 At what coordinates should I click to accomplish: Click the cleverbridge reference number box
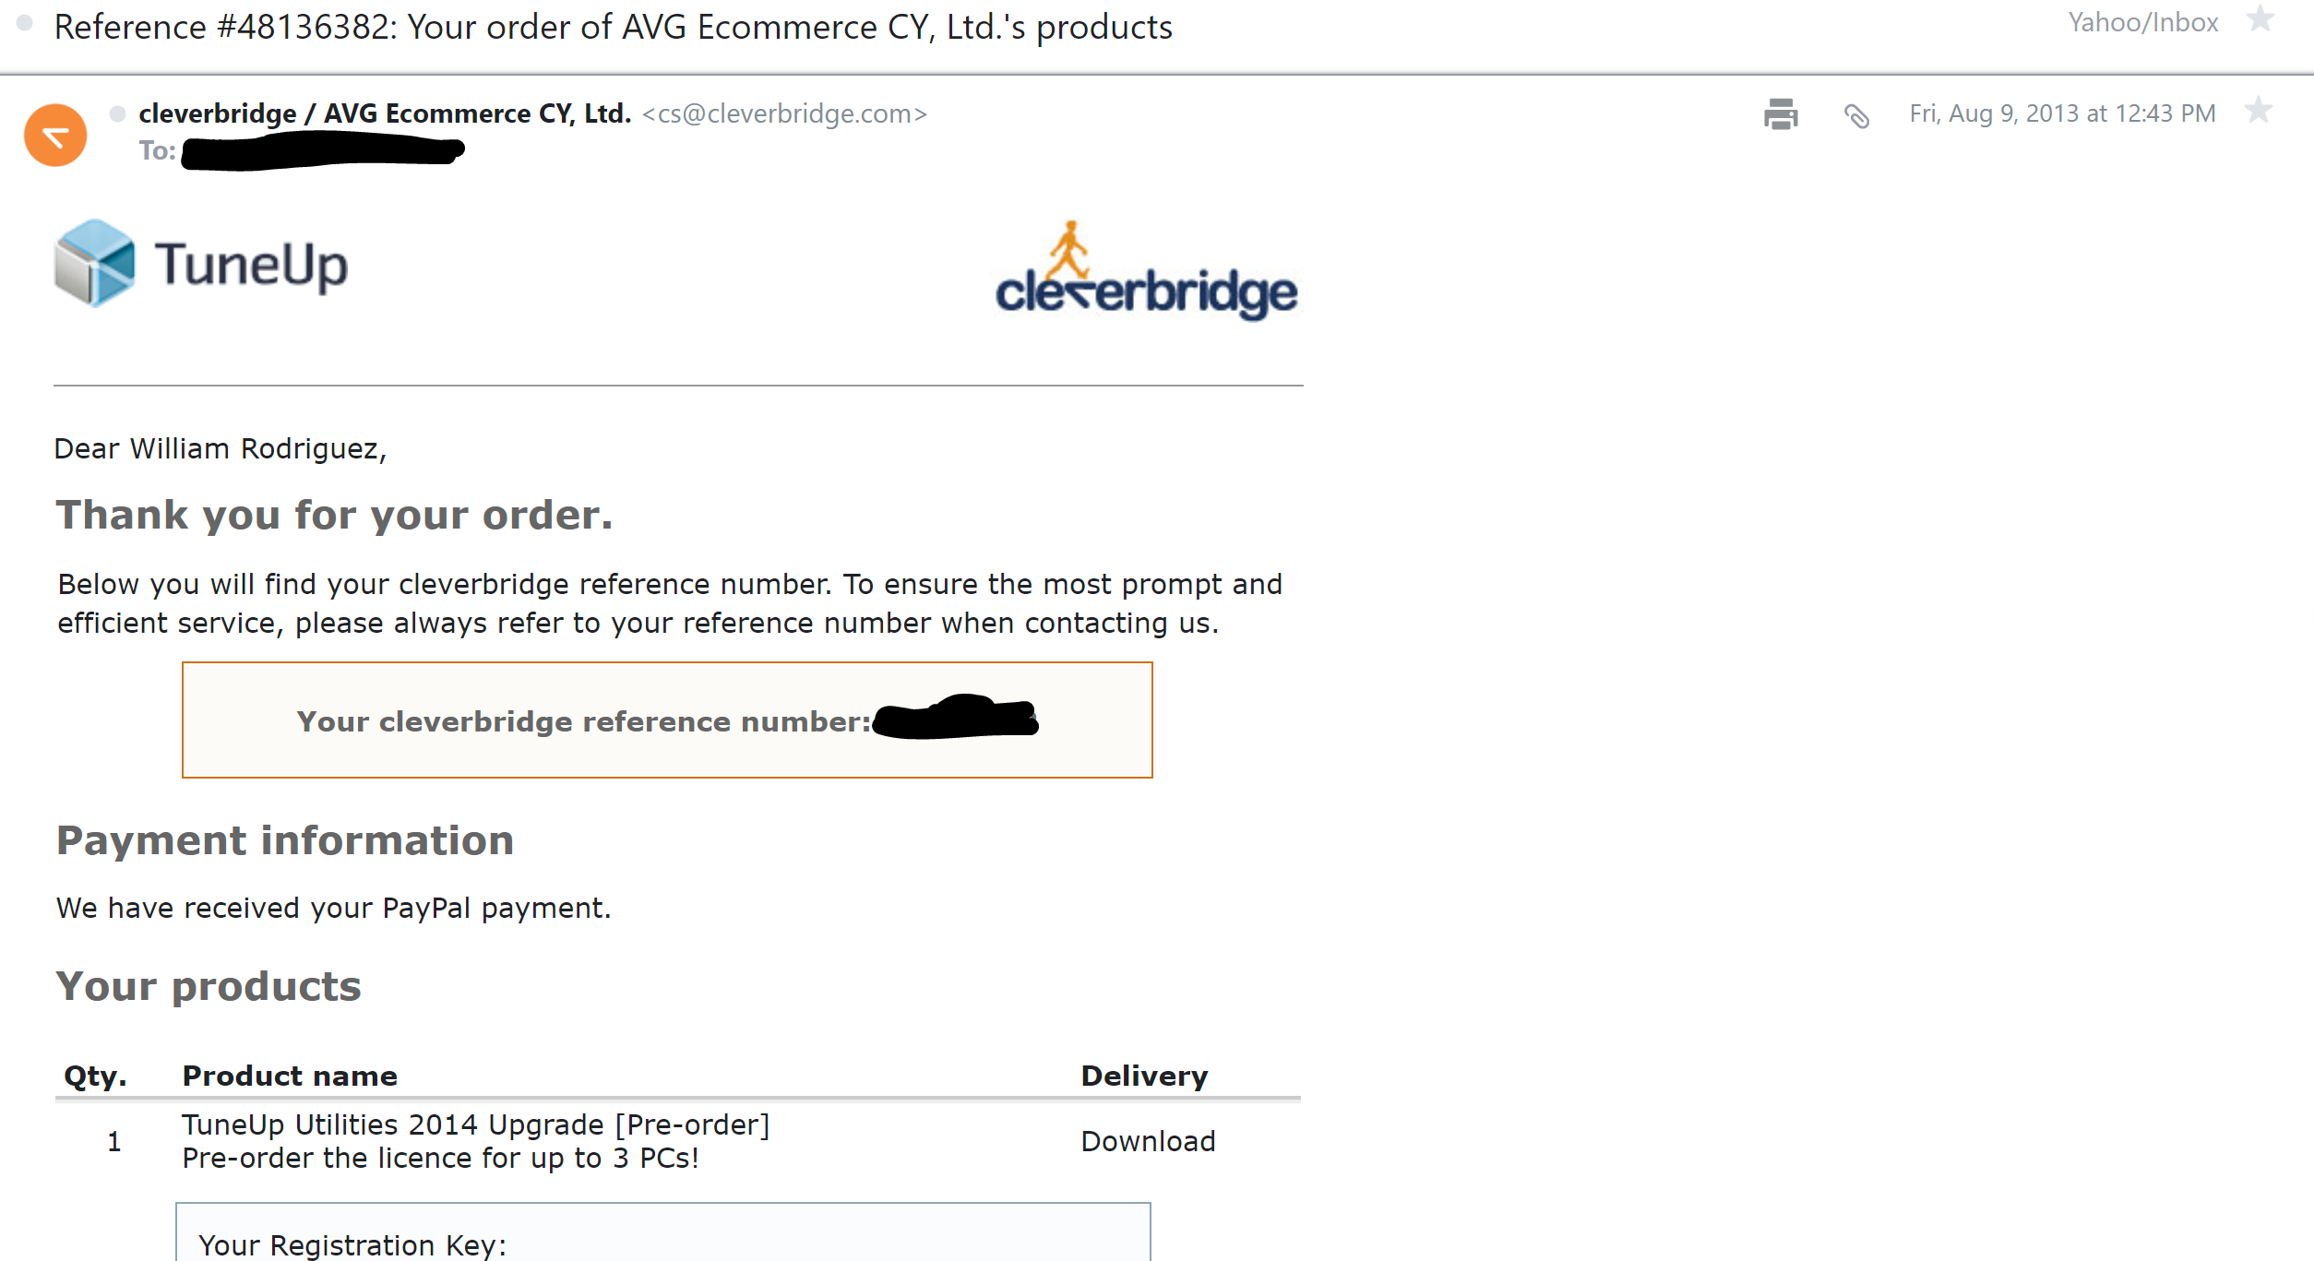point(667,720)
